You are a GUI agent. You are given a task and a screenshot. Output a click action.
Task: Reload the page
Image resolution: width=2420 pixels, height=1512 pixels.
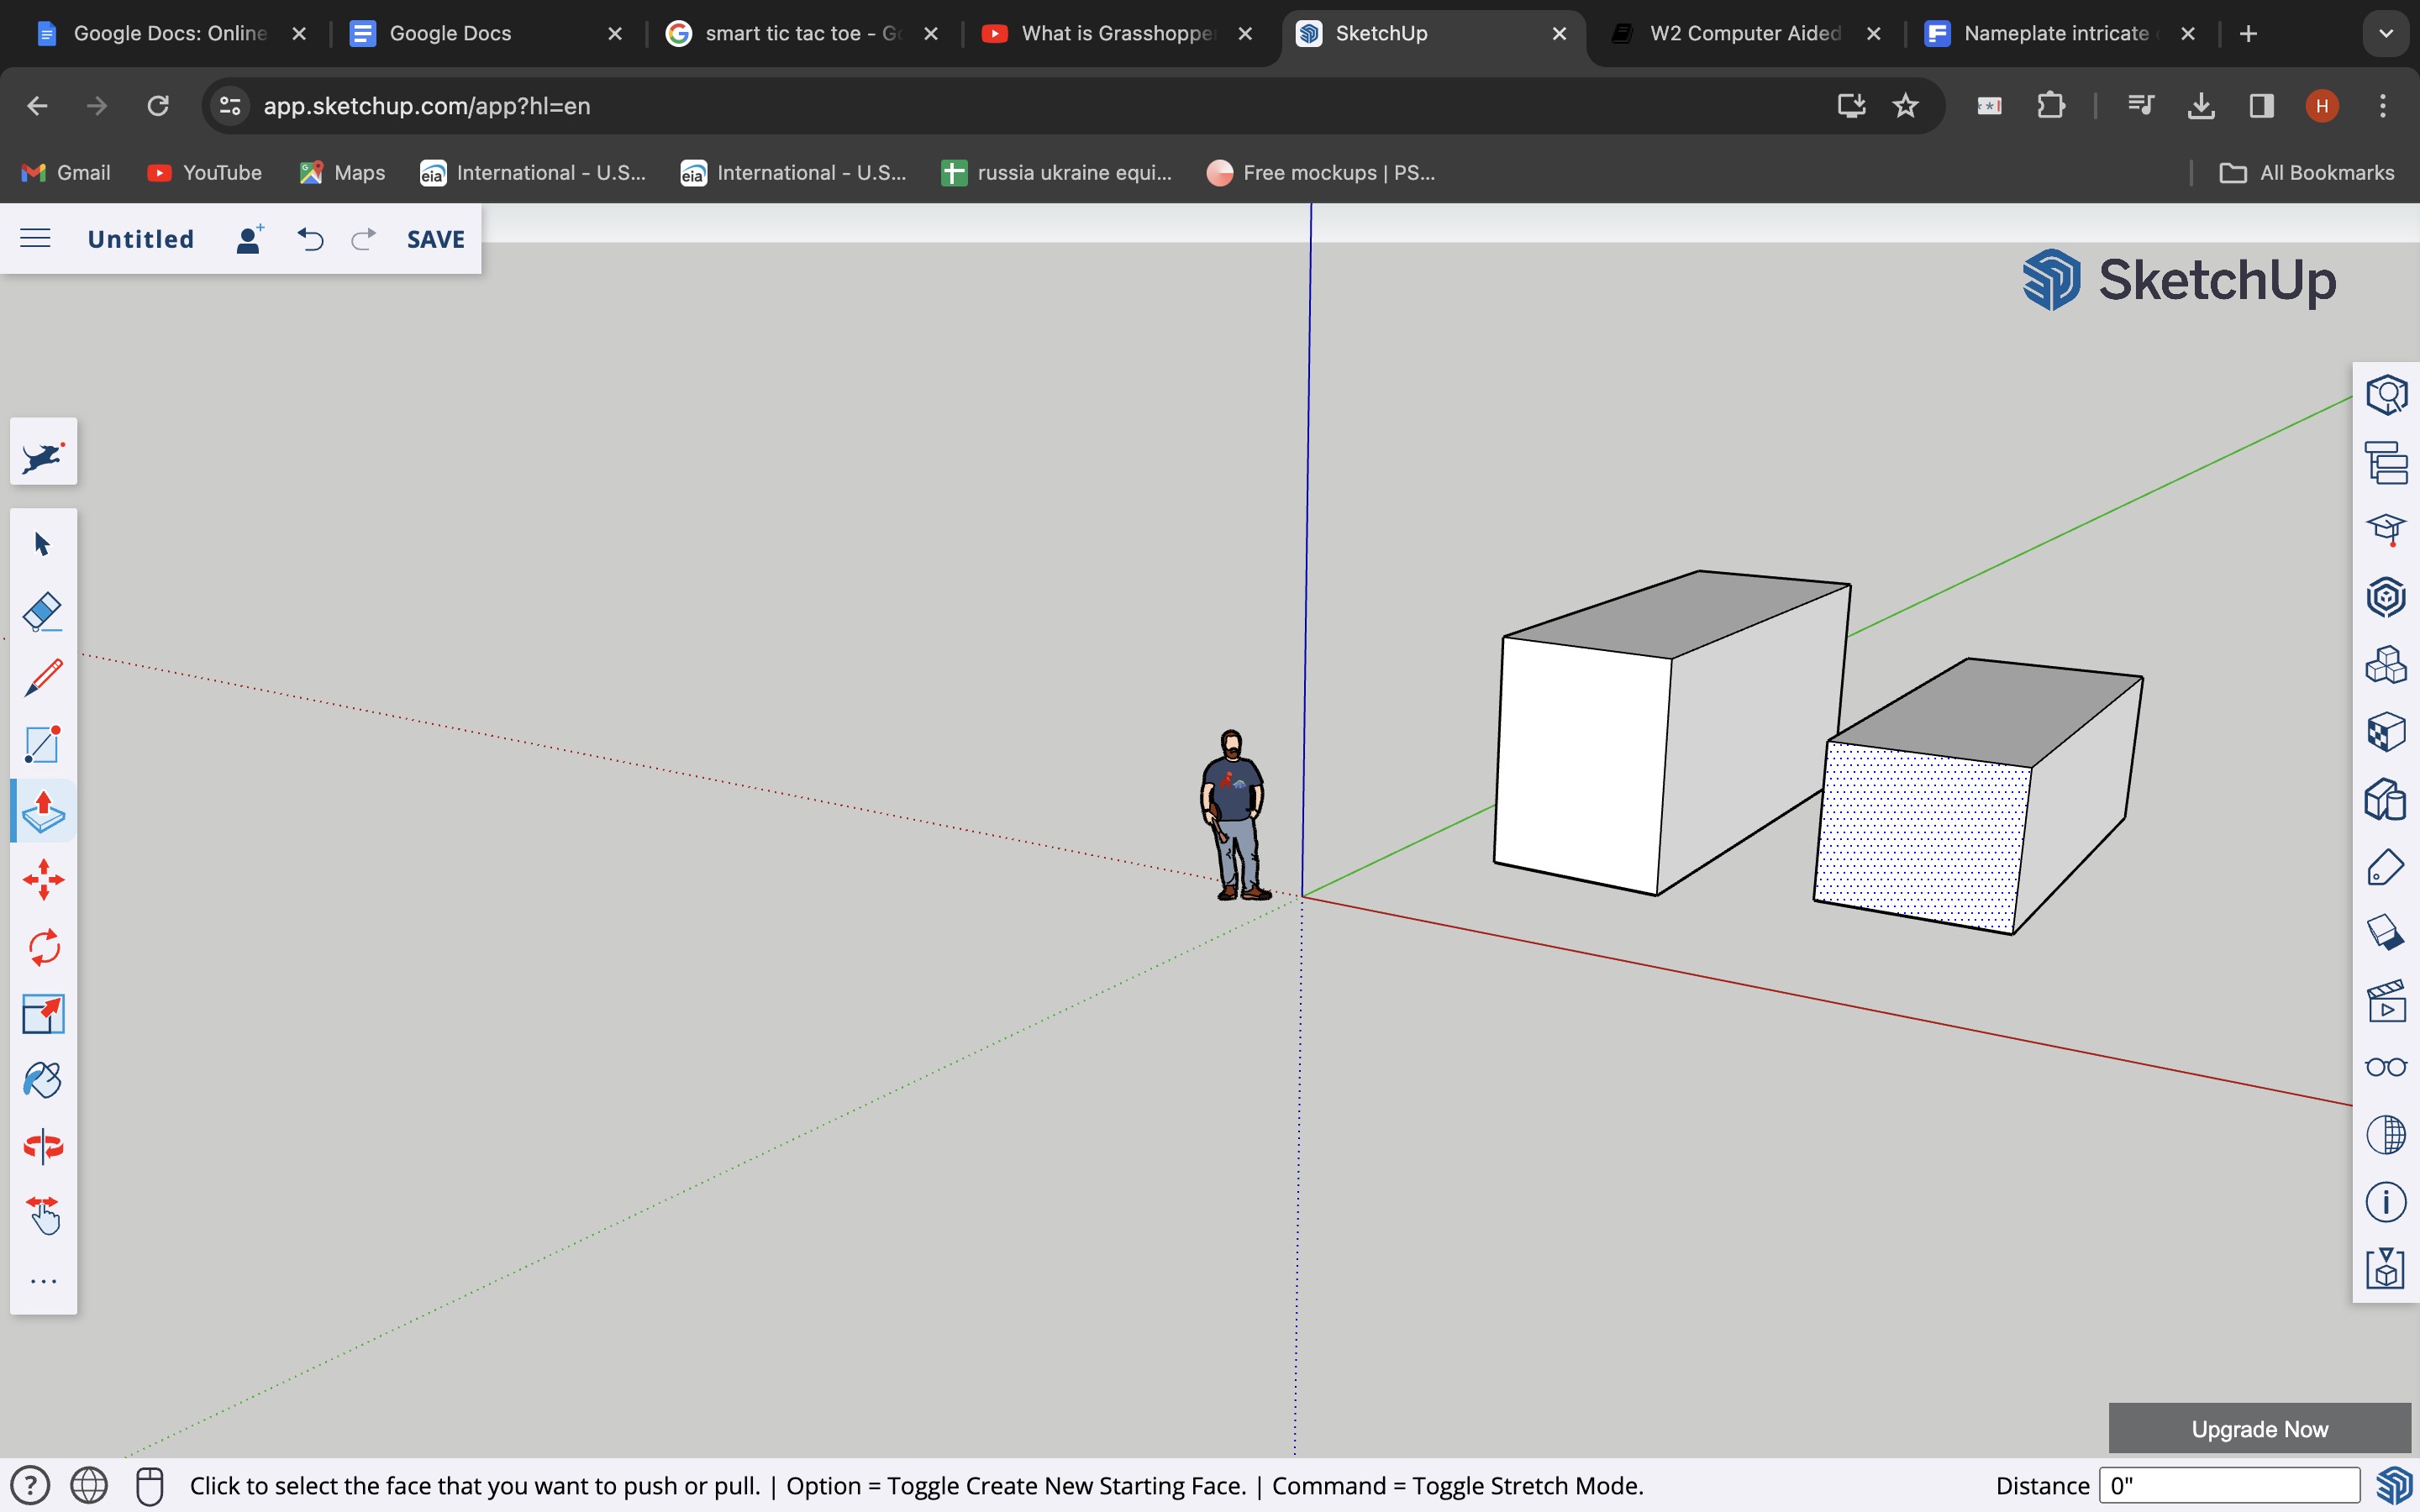[x=158, y=106]
